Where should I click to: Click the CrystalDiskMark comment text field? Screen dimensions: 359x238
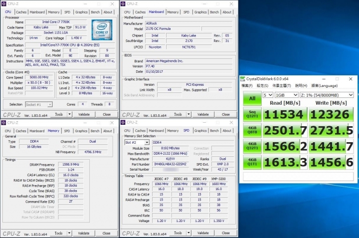[x=298, y=177]
